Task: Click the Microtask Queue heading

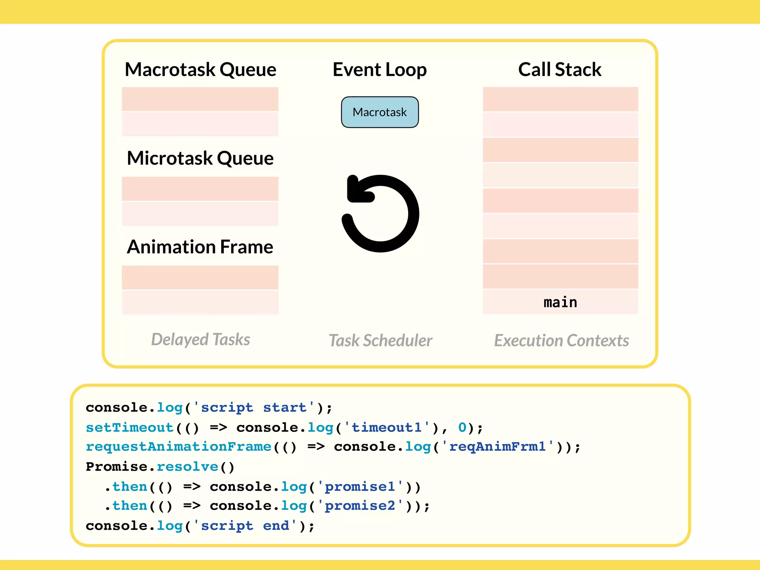Action: 200,158
